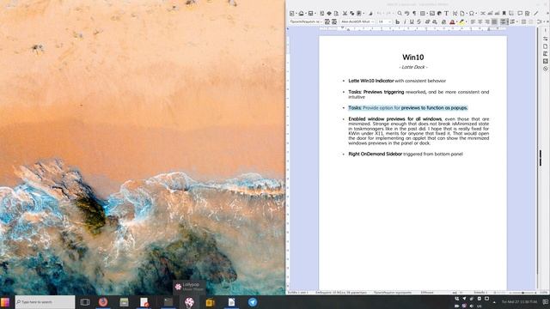Click the clock in the system tray

(x=519, y=301)
